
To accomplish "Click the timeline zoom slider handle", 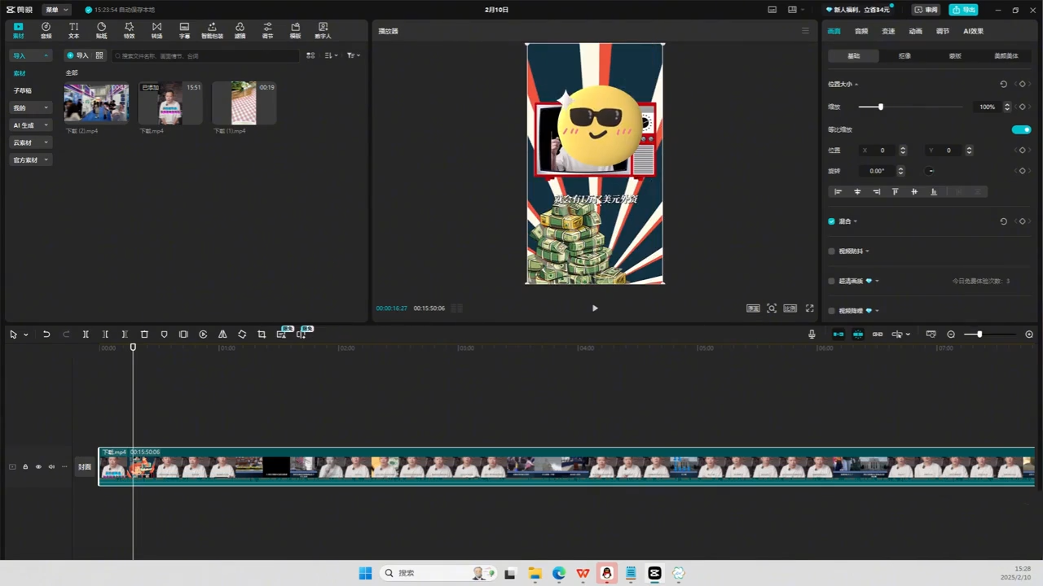I will tap(979, 335).
